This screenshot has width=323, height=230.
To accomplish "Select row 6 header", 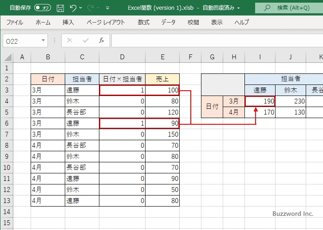I will pos(7,123).
